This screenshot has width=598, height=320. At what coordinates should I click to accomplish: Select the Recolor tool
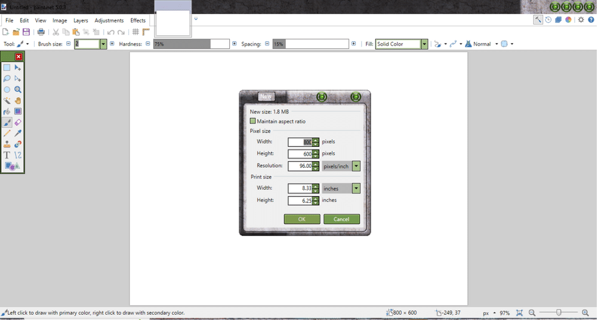point(18,144)
